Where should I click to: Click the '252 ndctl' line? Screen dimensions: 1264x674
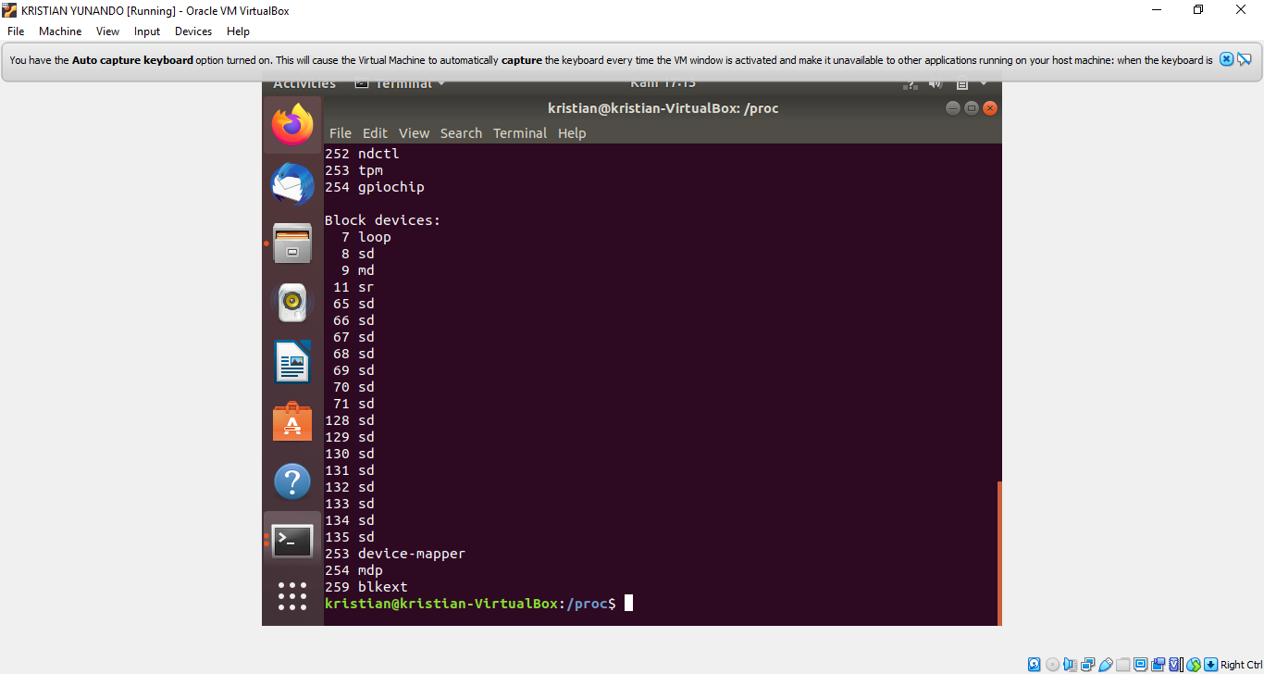[x=362, y=154]
